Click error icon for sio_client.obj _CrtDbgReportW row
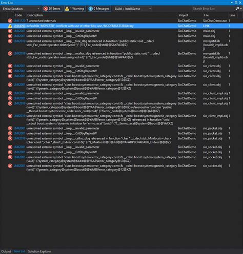Viewport: 243px width, 254px height. click(x=10, y=71)
